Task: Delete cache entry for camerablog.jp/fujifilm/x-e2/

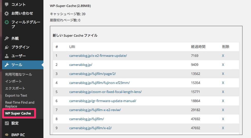Action: pyautogui.click(x=223, y=128)
